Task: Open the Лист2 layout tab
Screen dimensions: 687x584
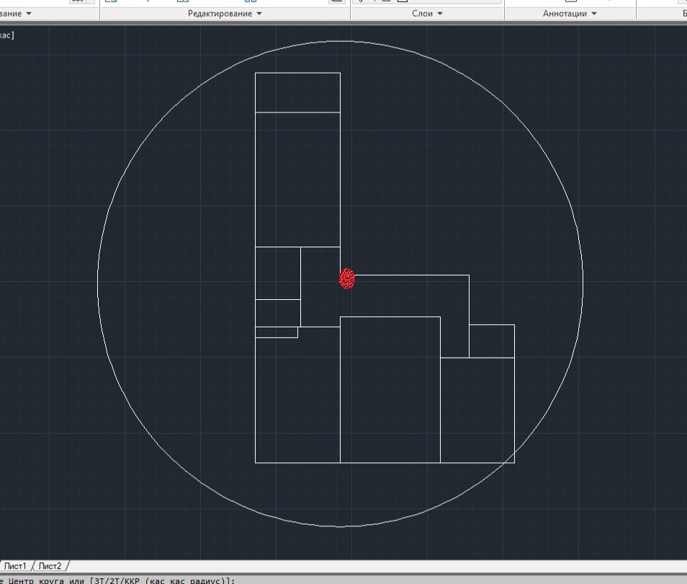Action: [x=50, y=566]
